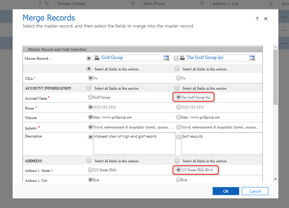
Task: Click the Description field label
Action: (x=33, y=136)
